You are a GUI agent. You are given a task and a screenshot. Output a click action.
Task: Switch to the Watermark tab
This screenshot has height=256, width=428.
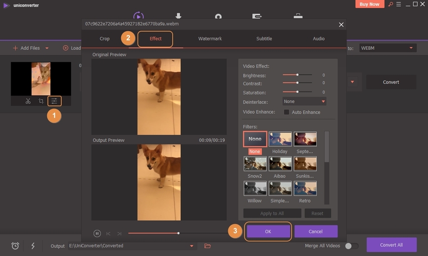click(x=210, y=39)
